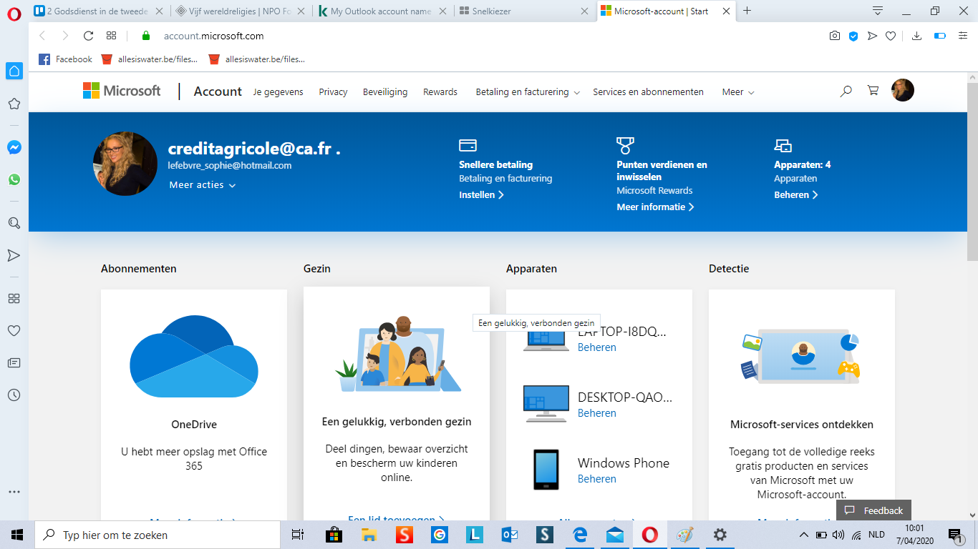Open the Privacy menu item
The width and height of the screenshot is (978, 549).
pos(333,91)
